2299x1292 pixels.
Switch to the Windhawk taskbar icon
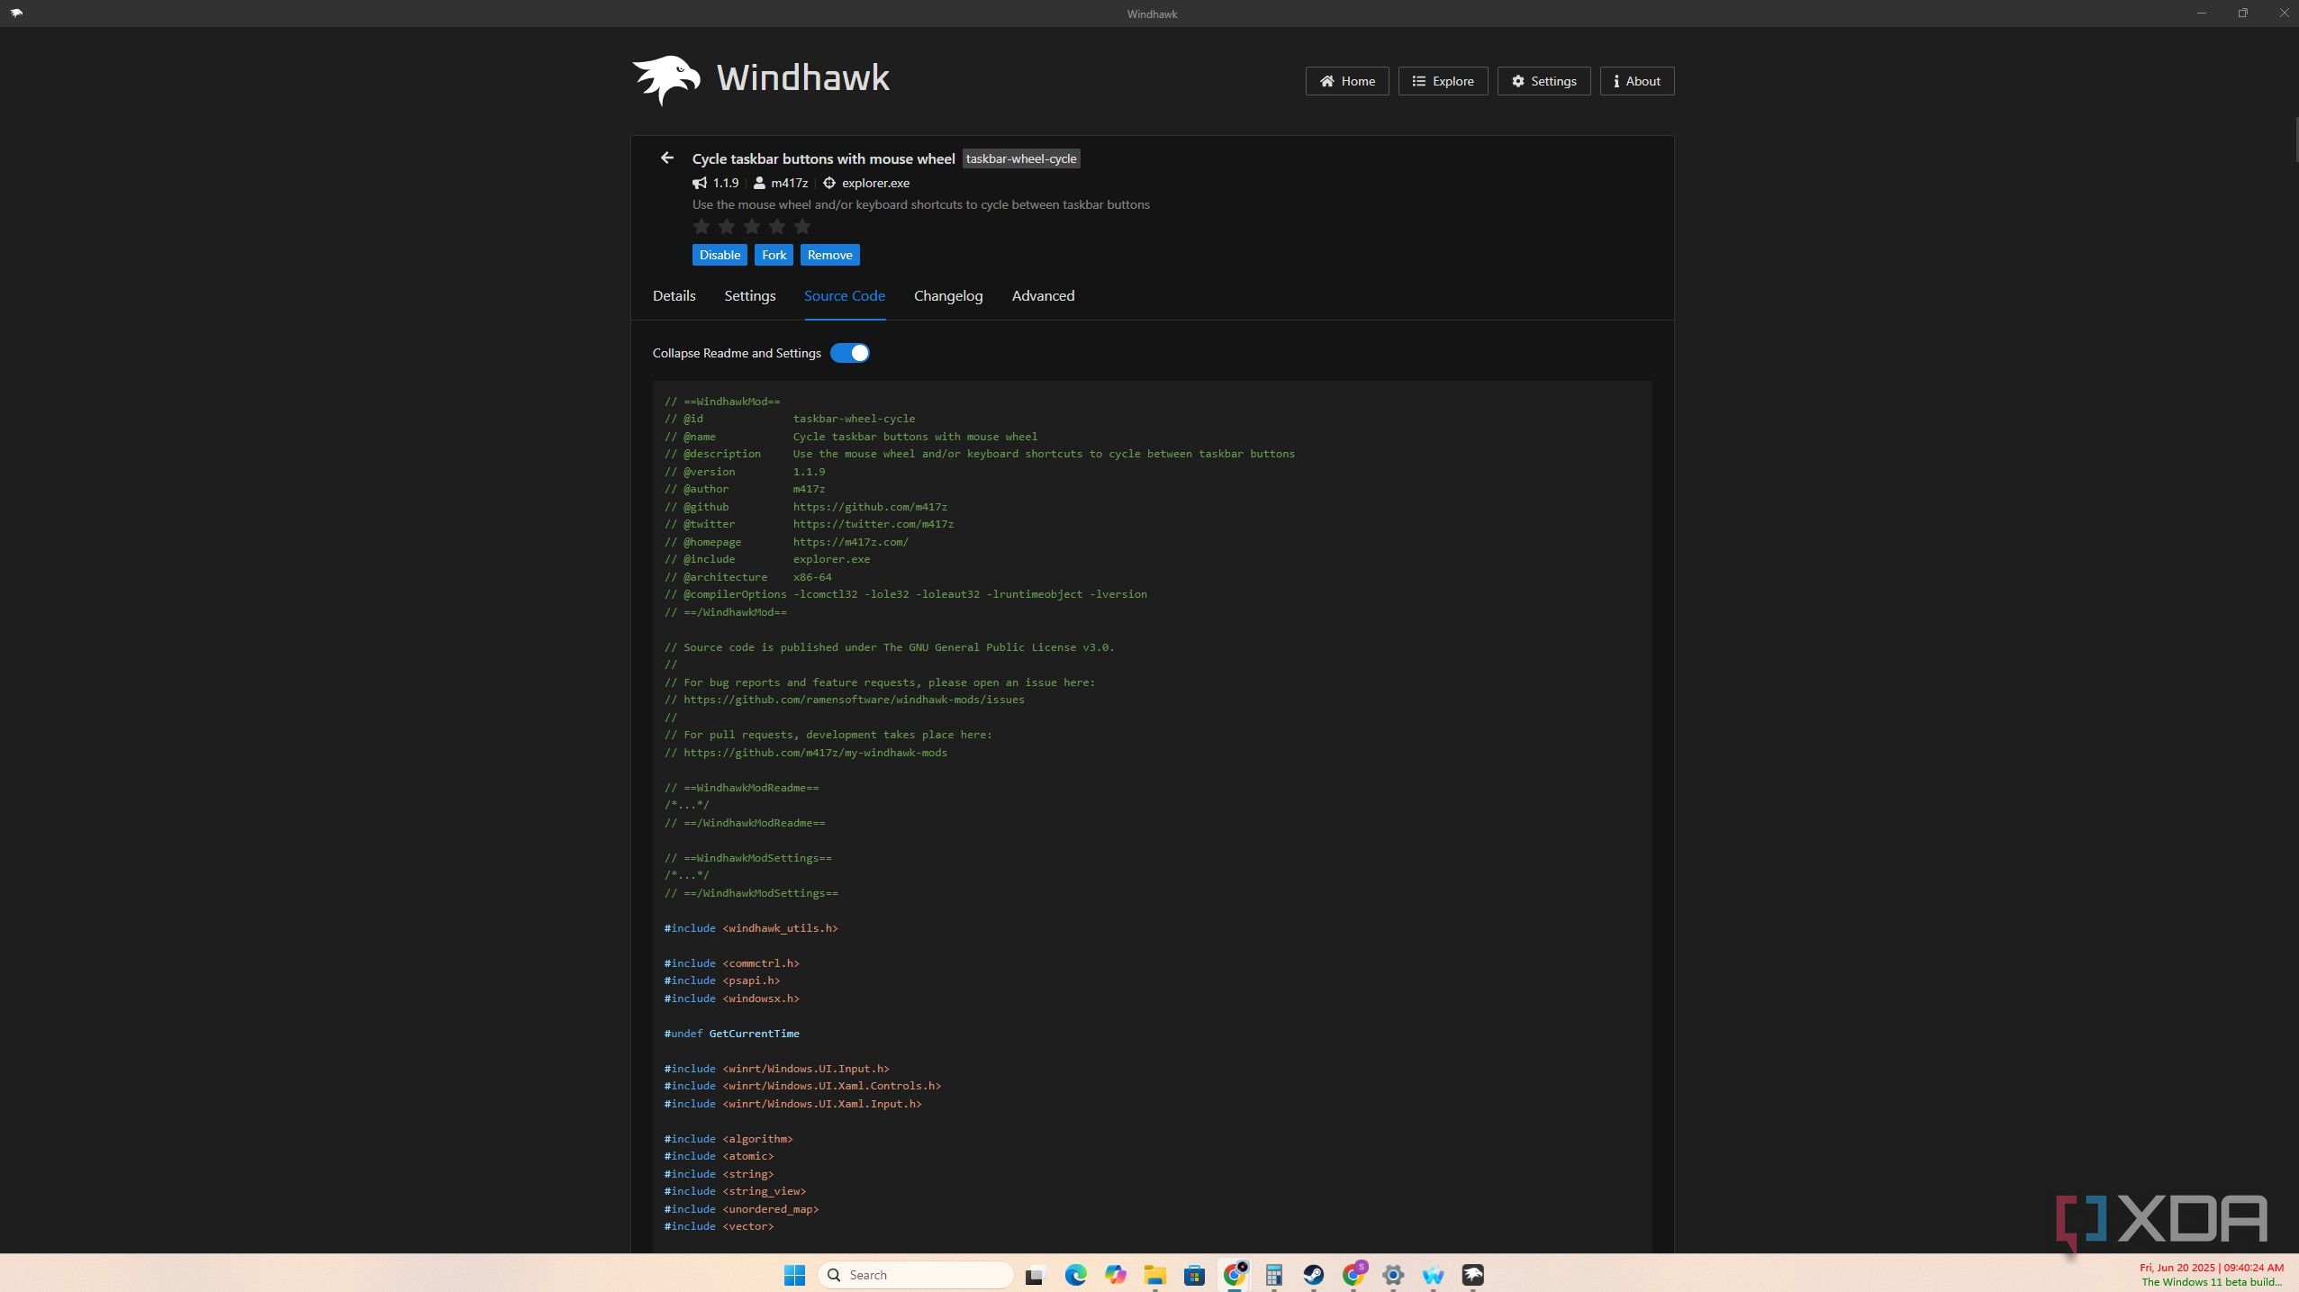[x=1472, y=1275]
